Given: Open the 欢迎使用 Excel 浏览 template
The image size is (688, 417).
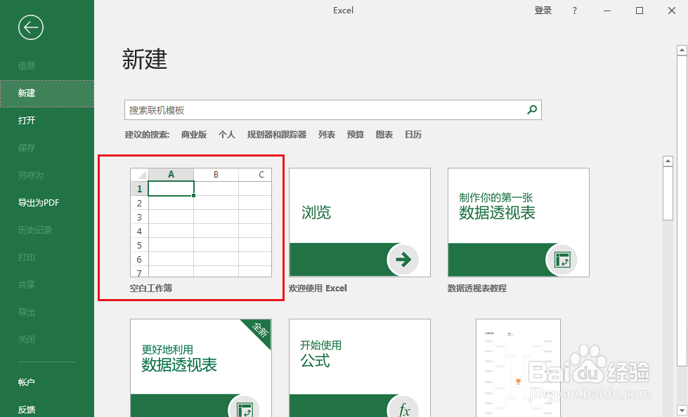Looking at the screenshot, I should click(360, 223).
